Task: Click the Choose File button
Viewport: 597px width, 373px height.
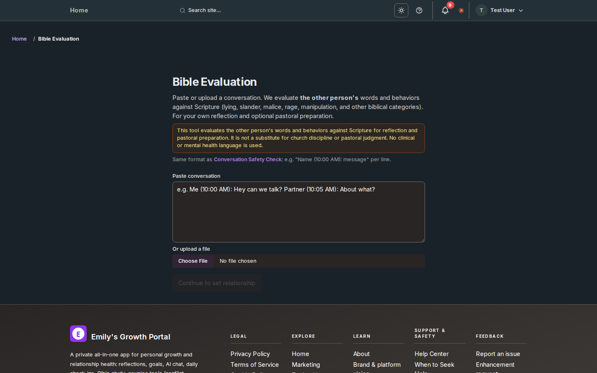Action: 193,261
